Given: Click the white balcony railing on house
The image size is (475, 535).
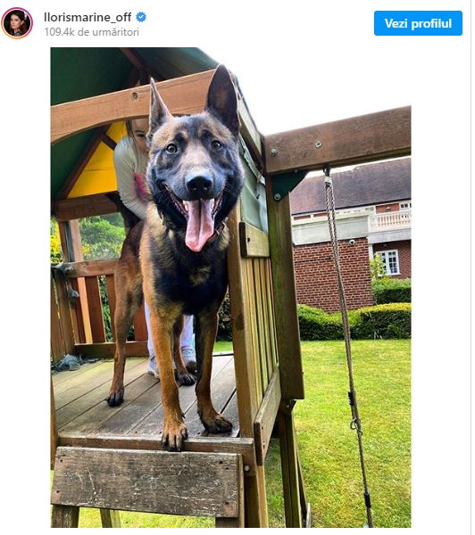Looking at the screenshot, I should click(x=389, y=220).
